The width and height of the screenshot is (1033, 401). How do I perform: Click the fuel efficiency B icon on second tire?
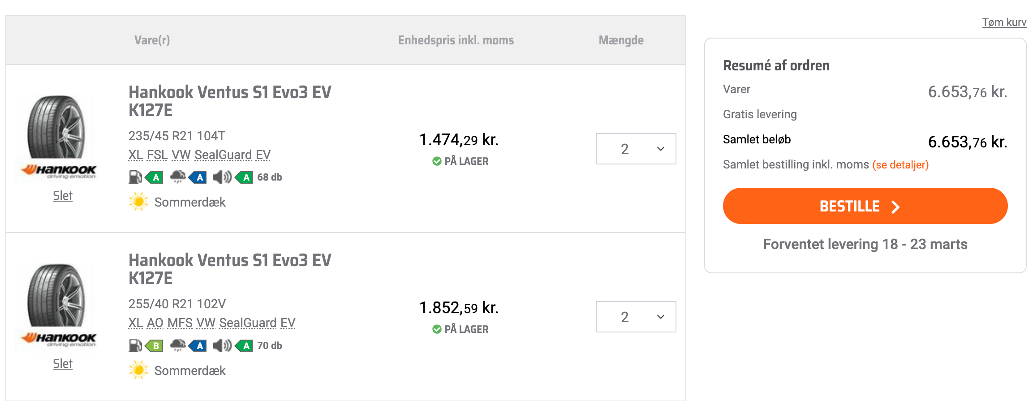(x=155, y=345)
